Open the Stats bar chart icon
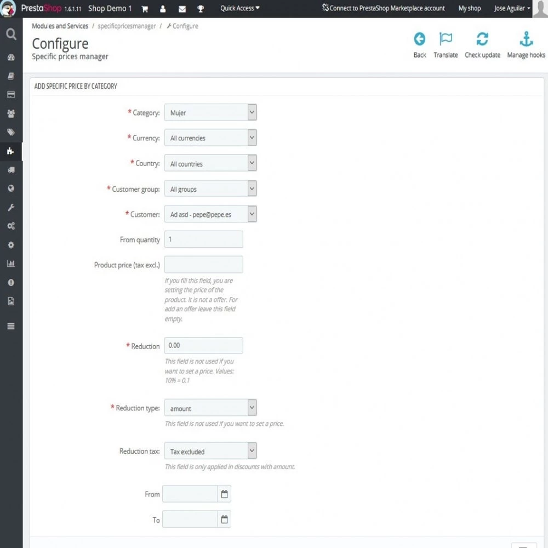The width and height of the screenshot is (548, 548). click(x=11, y=264)
